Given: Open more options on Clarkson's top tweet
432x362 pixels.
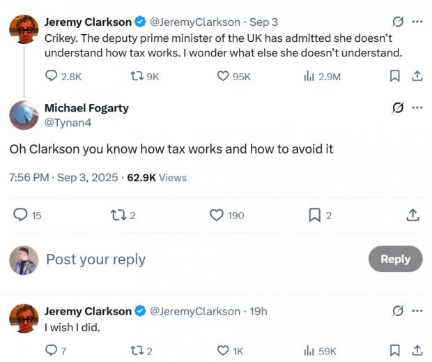Looking at the screenshot, I should (x=417, y=22).
